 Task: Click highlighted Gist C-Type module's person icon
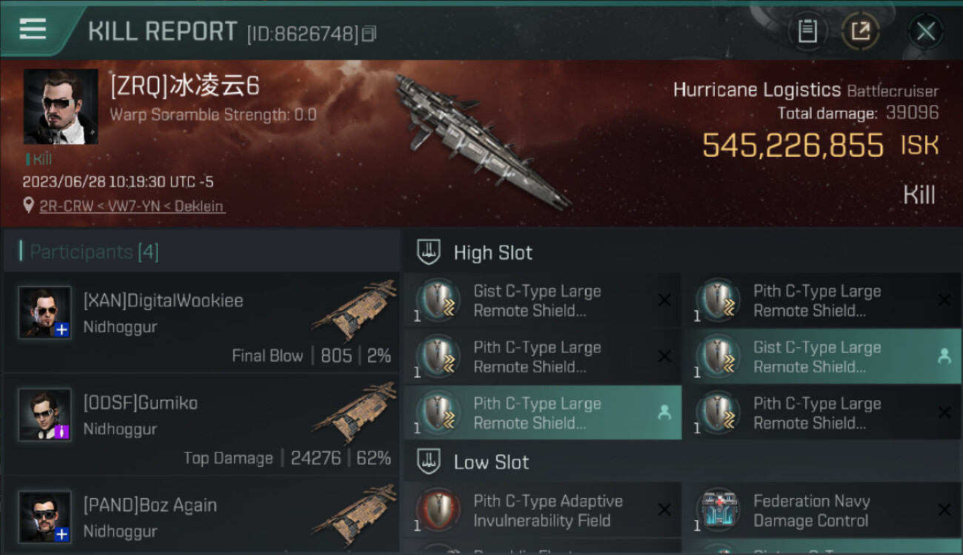coord(944,357)
